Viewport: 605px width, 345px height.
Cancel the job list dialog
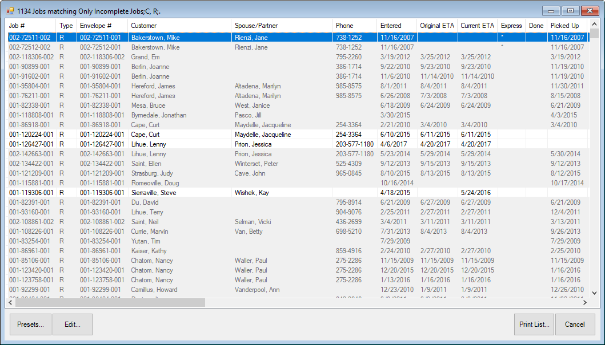point(575,324)
